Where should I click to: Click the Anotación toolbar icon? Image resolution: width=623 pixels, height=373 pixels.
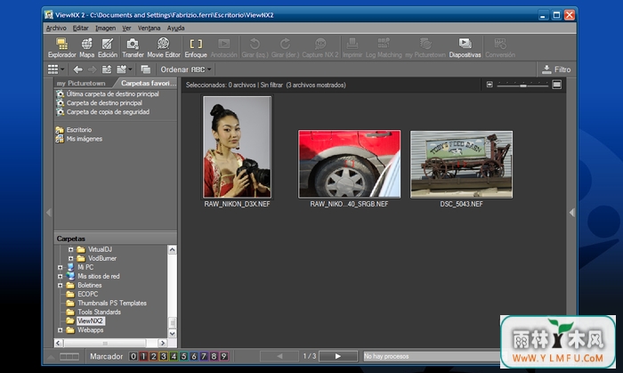(223, 48)
